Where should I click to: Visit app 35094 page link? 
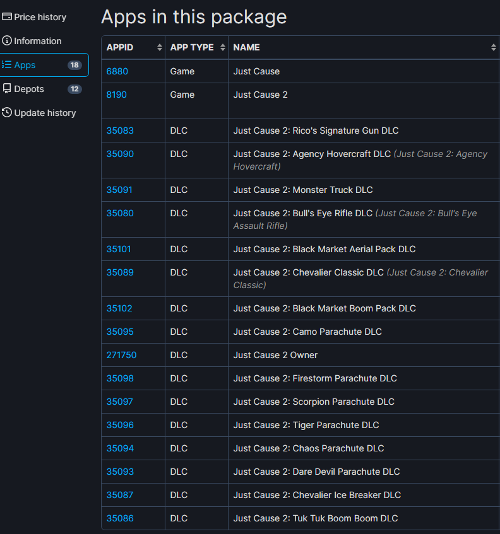tap(120, 448)
